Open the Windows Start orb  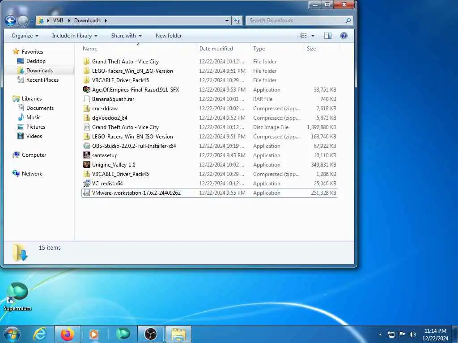coord(12,334)
